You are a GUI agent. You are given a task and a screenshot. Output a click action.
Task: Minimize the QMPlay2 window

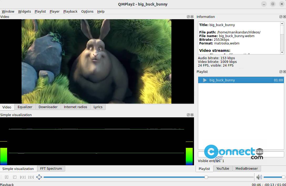click(264, 4)
